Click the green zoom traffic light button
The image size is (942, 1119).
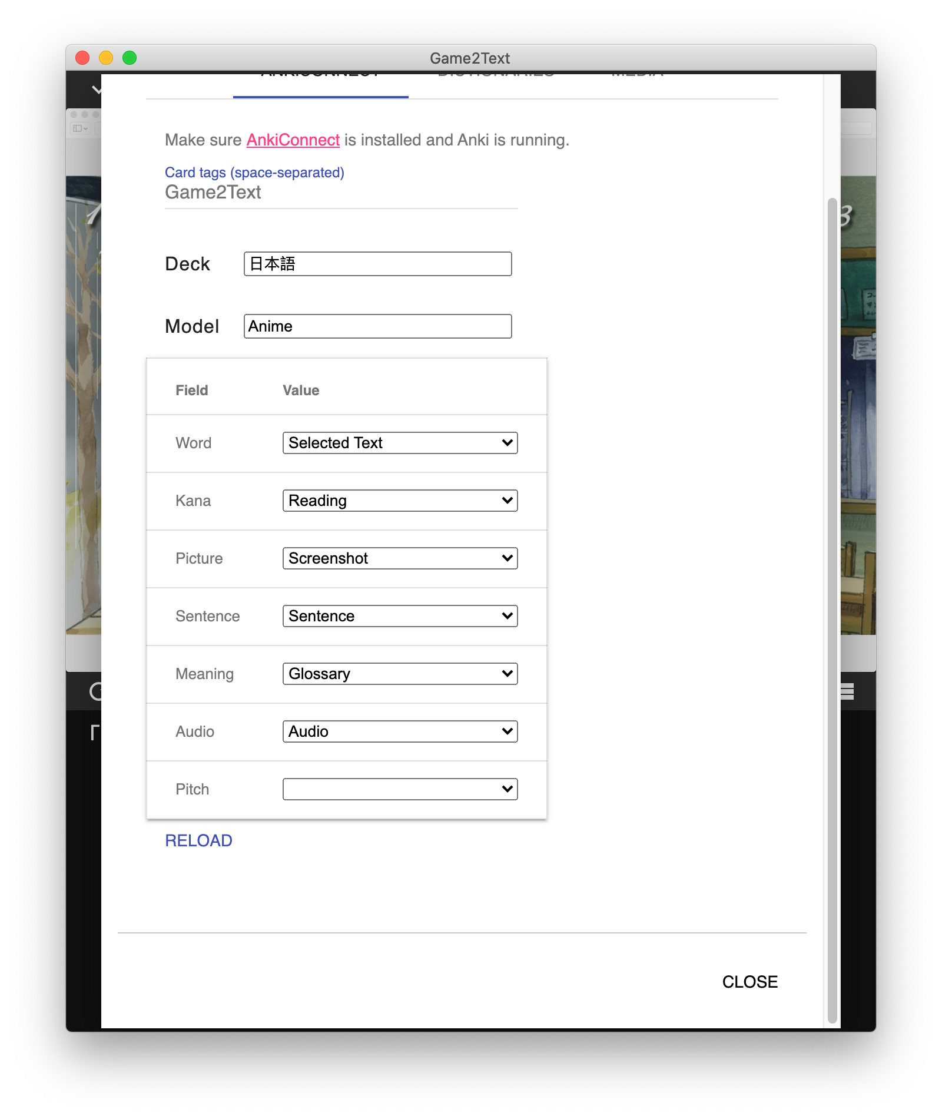130,58
